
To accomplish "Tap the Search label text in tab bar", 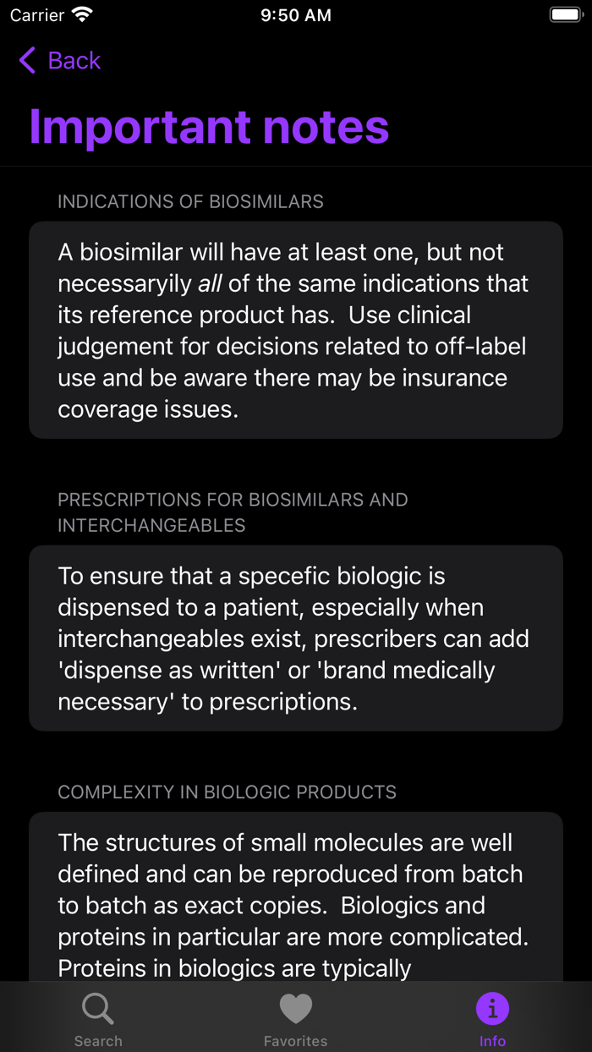I will [x=98, y=1040].
